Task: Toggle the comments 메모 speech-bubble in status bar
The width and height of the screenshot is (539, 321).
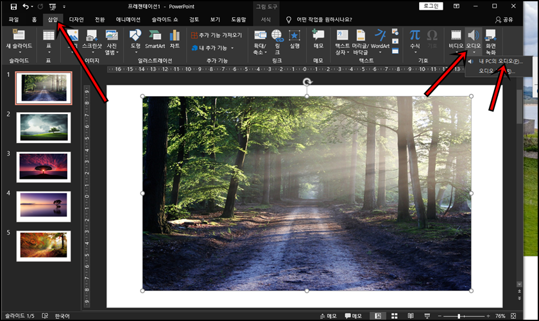Action: [x=353, y=316]
